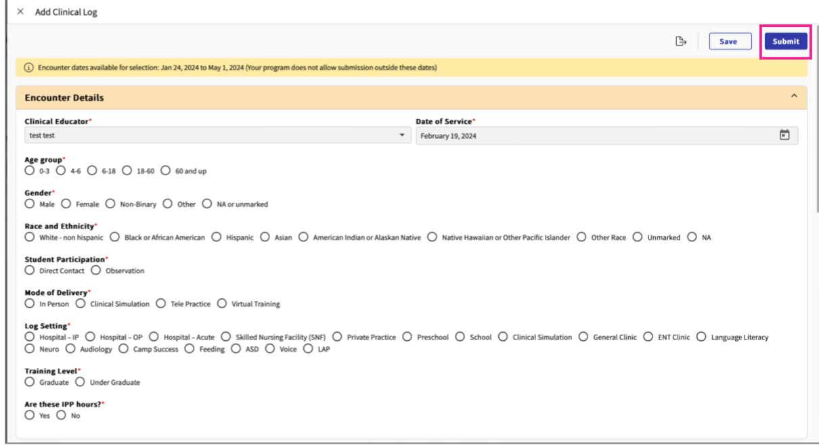819x445 pixels.
Task: Click the Submit button
Action: pyautogui.click(x=785, y=41)
